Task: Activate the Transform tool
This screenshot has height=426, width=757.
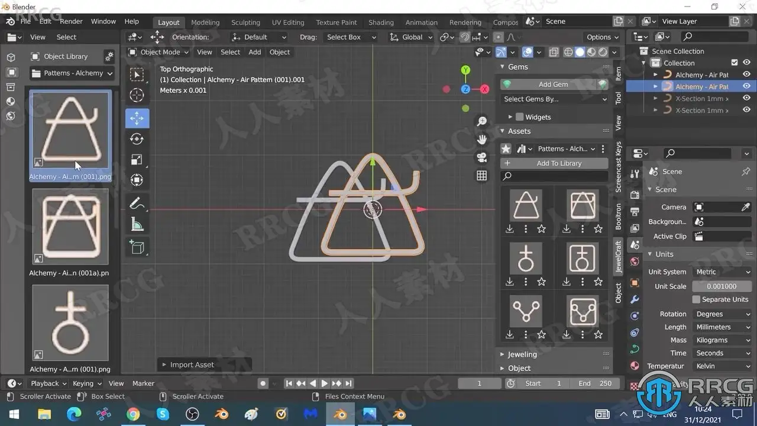Action: pyautogui.click(x=137, y=180)
